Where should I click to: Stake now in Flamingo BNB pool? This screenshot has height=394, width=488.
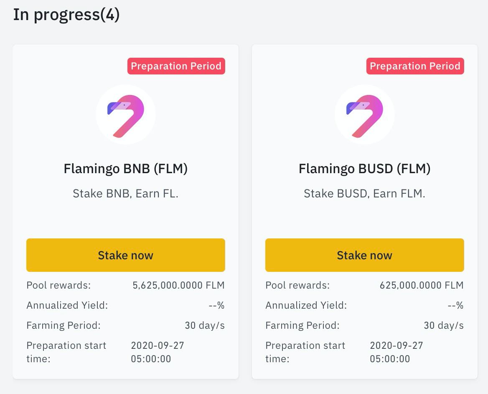(125, 255)
